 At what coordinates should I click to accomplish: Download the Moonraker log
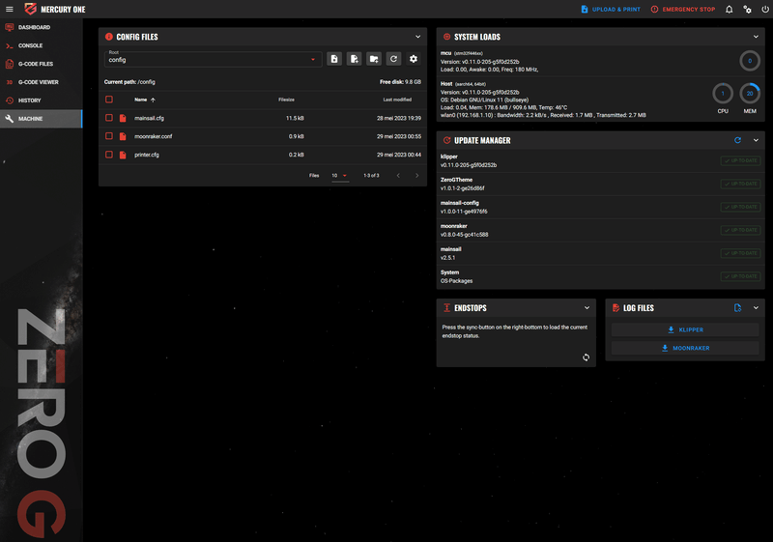[x=685, y=348]
